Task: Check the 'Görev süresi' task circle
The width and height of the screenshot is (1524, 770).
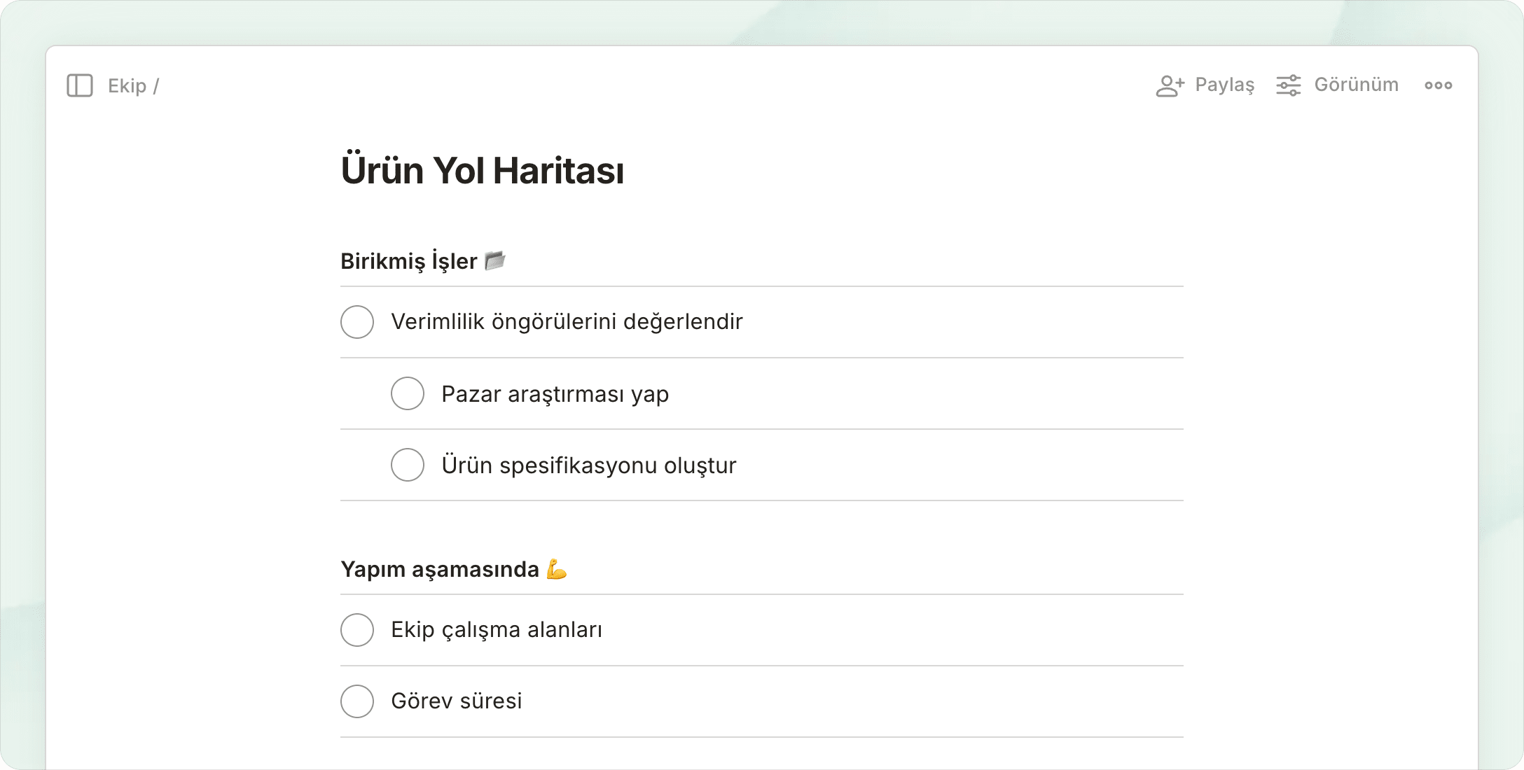Action: [x=357, y=701]
